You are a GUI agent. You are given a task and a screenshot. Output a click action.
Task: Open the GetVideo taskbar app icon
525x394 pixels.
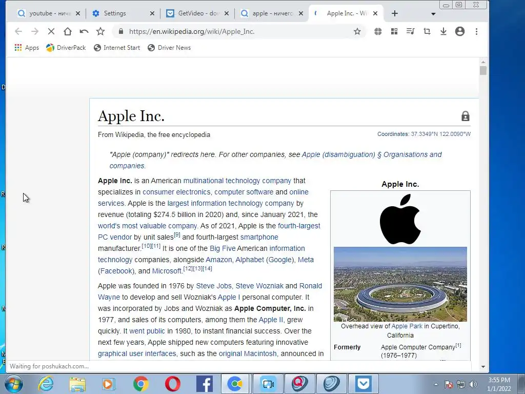pyautogui.click(x=364, y=384)
